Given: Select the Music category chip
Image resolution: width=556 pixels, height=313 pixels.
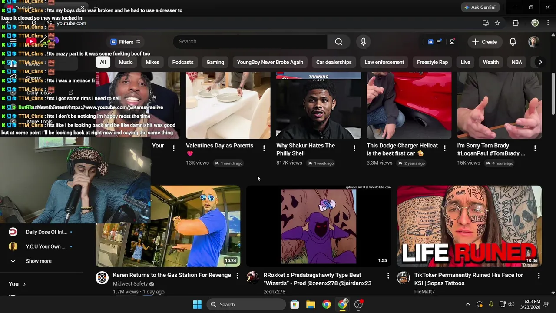Looking at the screenshot, I should click(x=126, y=62).
